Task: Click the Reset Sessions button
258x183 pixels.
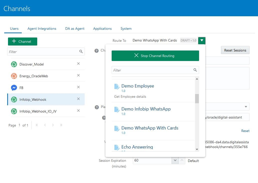Action: tap(235, 50)
